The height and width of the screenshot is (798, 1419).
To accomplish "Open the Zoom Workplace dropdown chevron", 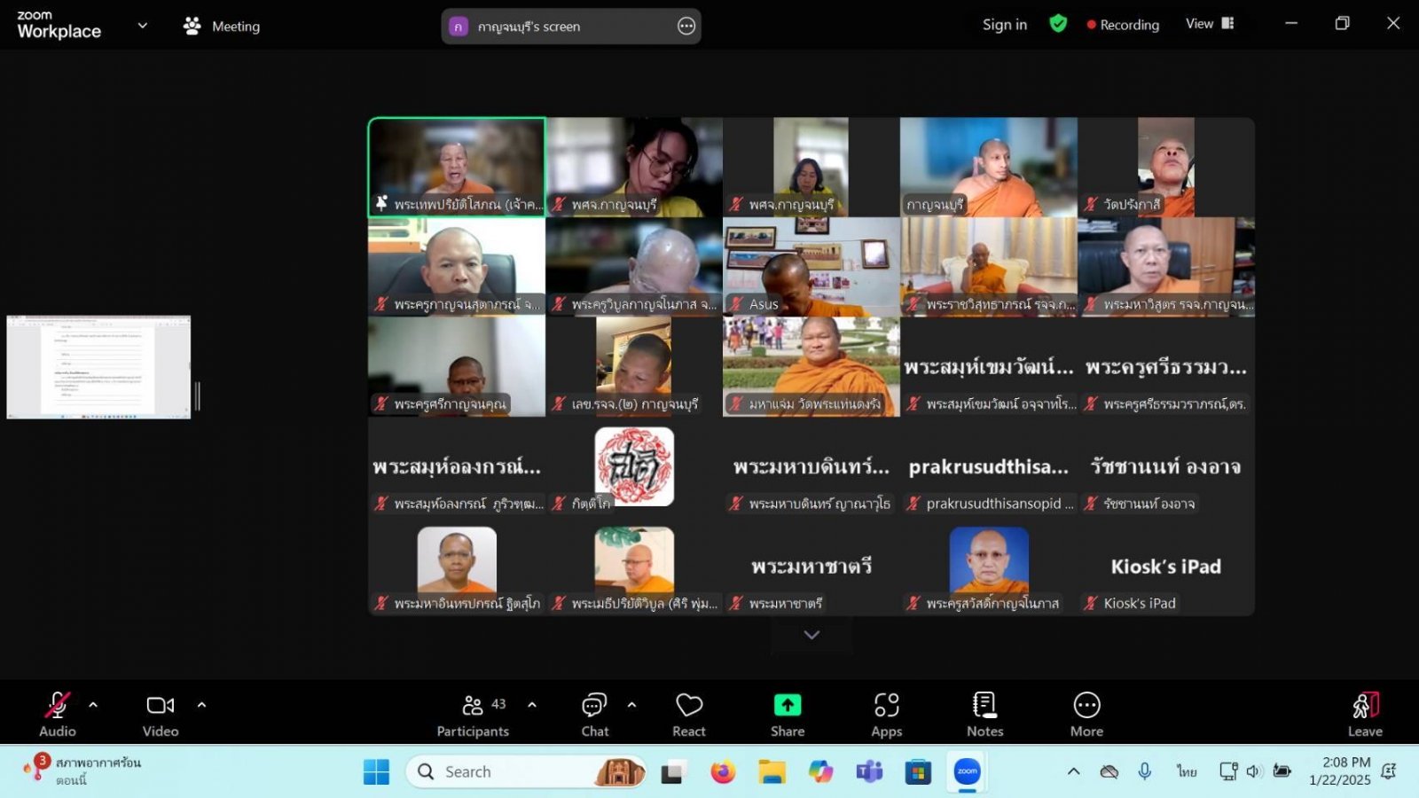I will tap(143, 26).
